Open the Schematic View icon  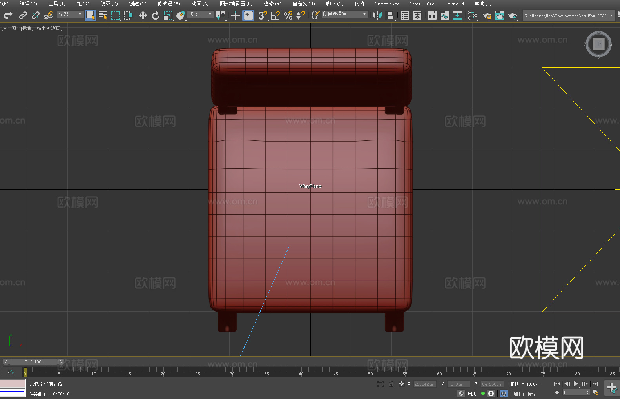click(x=472, y=15)
